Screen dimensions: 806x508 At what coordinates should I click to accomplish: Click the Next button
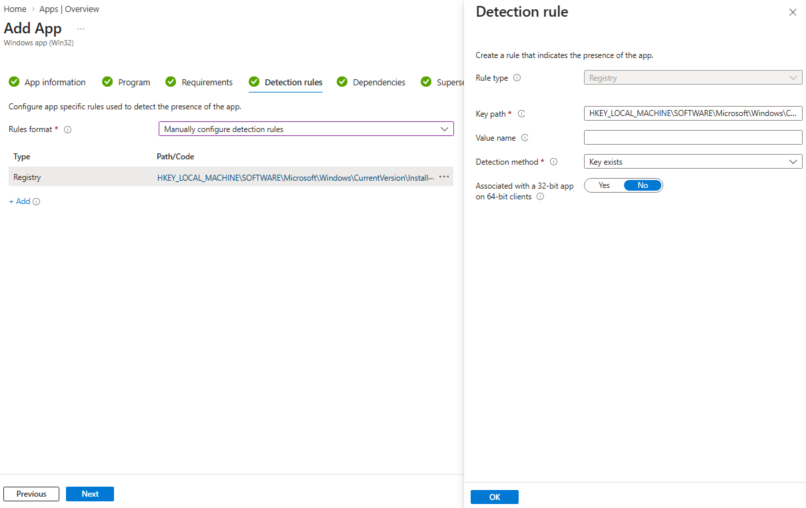tap(90, 494)
